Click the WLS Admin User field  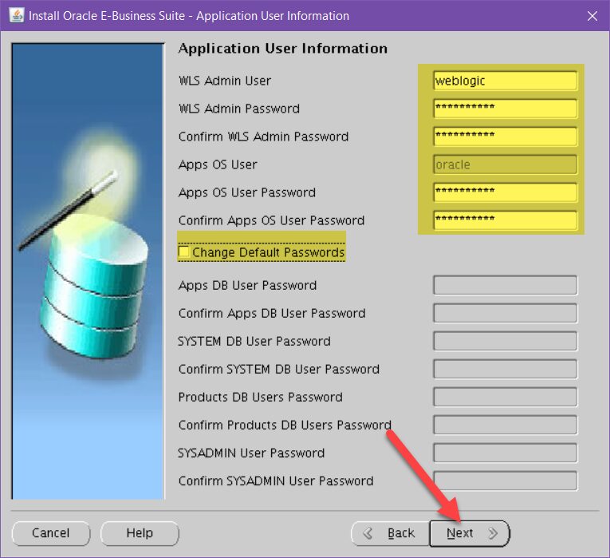[505, 81]
